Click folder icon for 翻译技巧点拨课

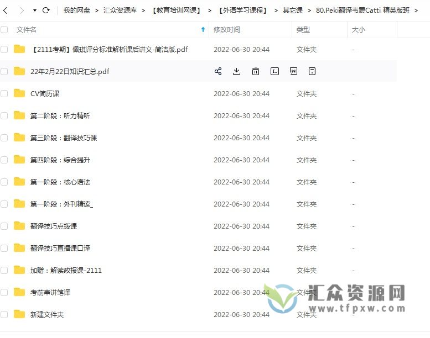[x=19, y=226]
